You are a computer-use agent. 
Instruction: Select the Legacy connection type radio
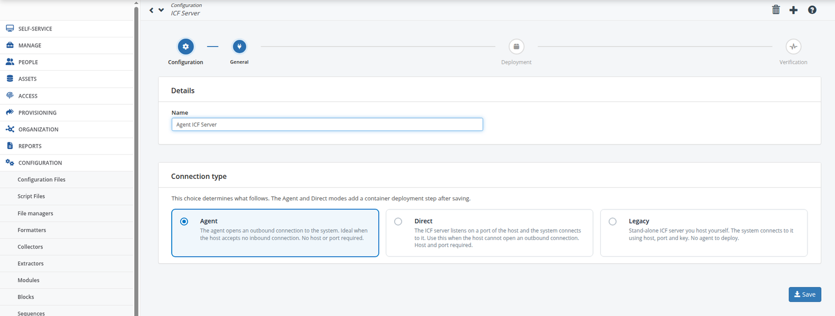[x=613, y=222]
